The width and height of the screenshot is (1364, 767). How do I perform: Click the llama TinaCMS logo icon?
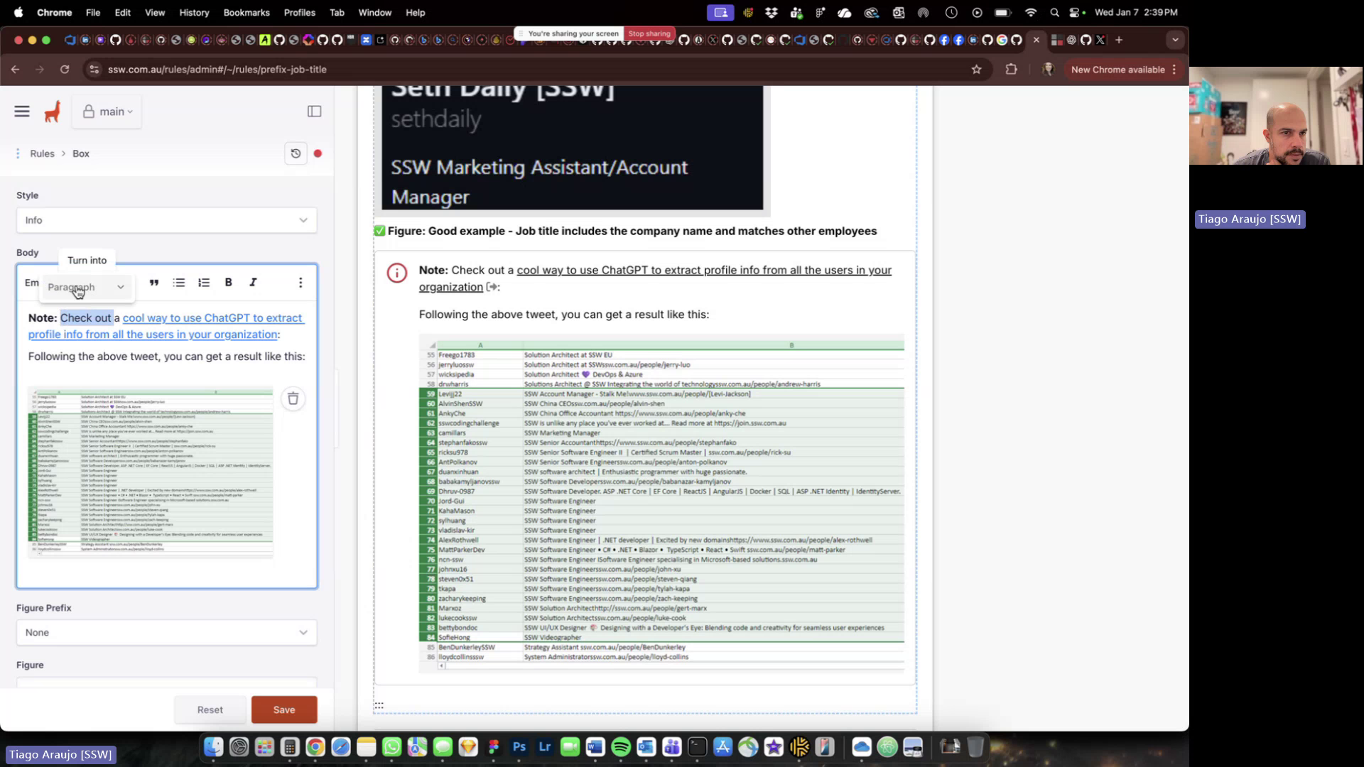coord(53,111)
